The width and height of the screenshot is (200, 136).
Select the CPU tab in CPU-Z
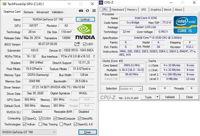pos(105,9)
